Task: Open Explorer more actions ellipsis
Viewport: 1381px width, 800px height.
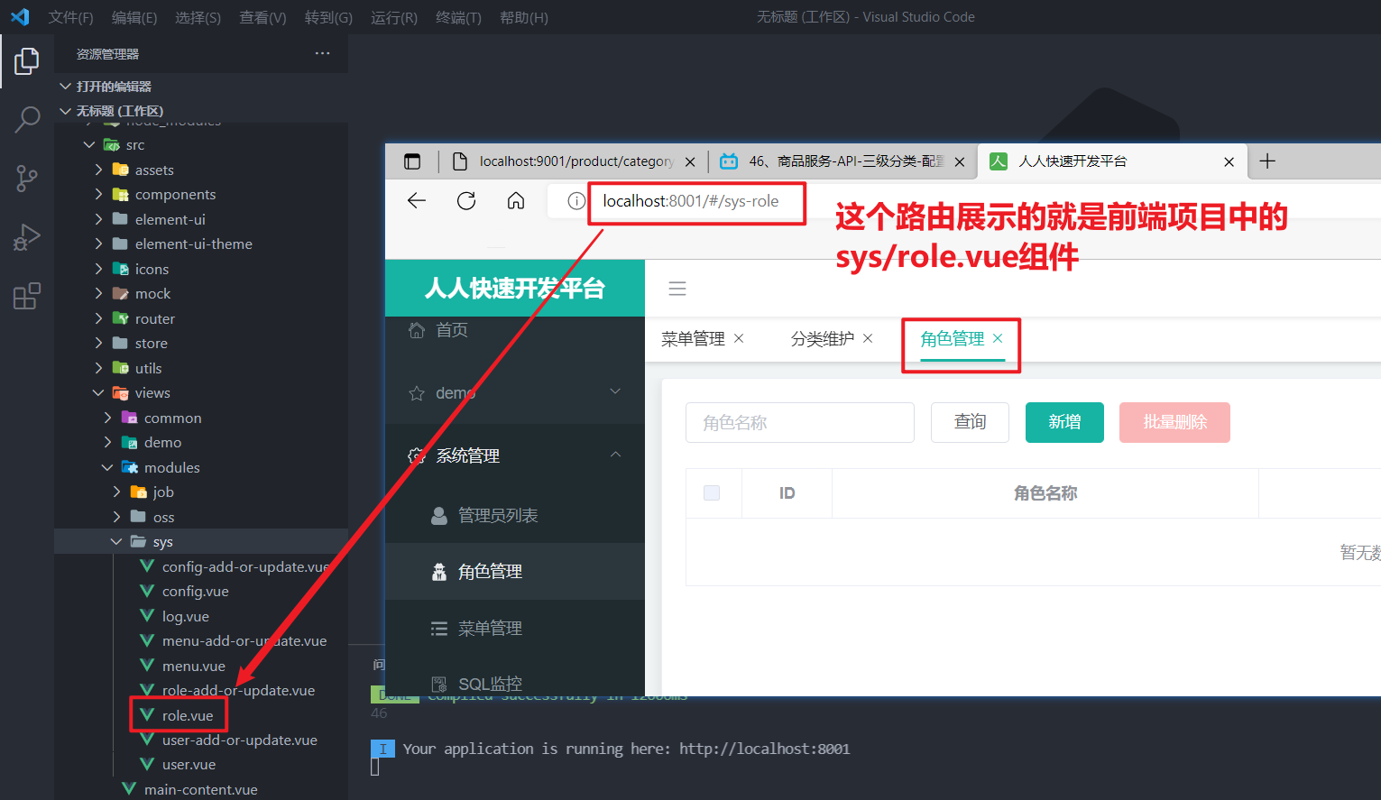Action: tap(322, 54)
